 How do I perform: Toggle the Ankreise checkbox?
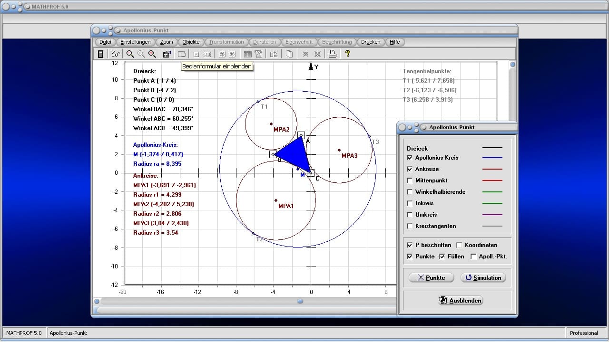point(410,169)
